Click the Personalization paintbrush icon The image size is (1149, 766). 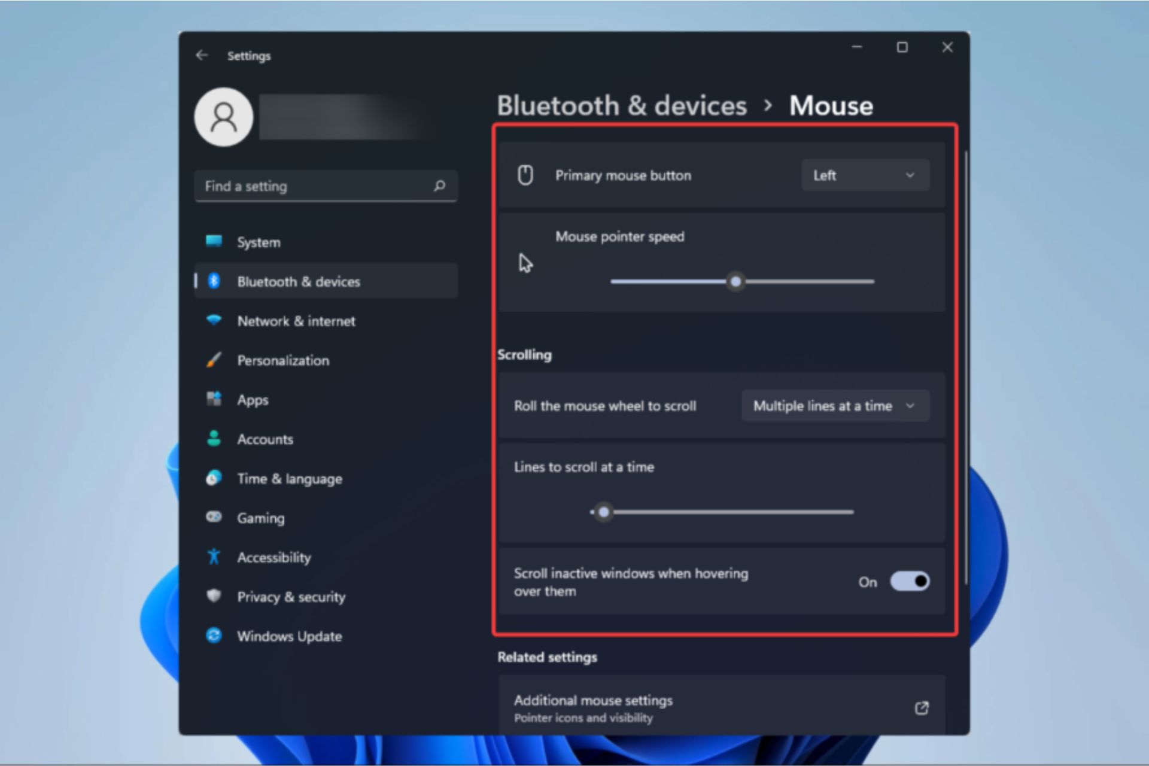(214, 360)
